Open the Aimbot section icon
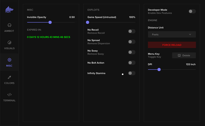205x126 pixels. [x=9, y=25]
